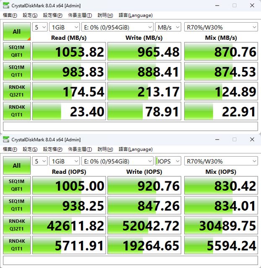261x268 pixels.
Task: Open R70%/W30% mix dropdown in bottom window
Action: click(x=221, y=161)
